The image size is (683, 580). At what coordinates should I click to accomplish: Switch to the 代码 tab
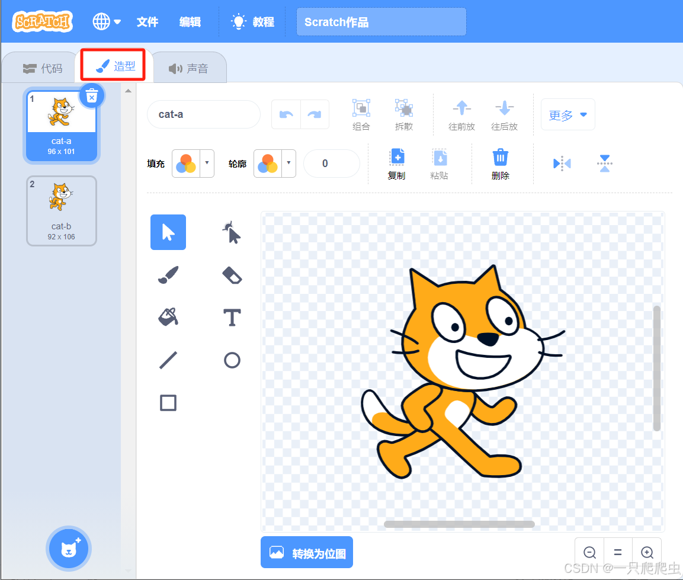43,68
